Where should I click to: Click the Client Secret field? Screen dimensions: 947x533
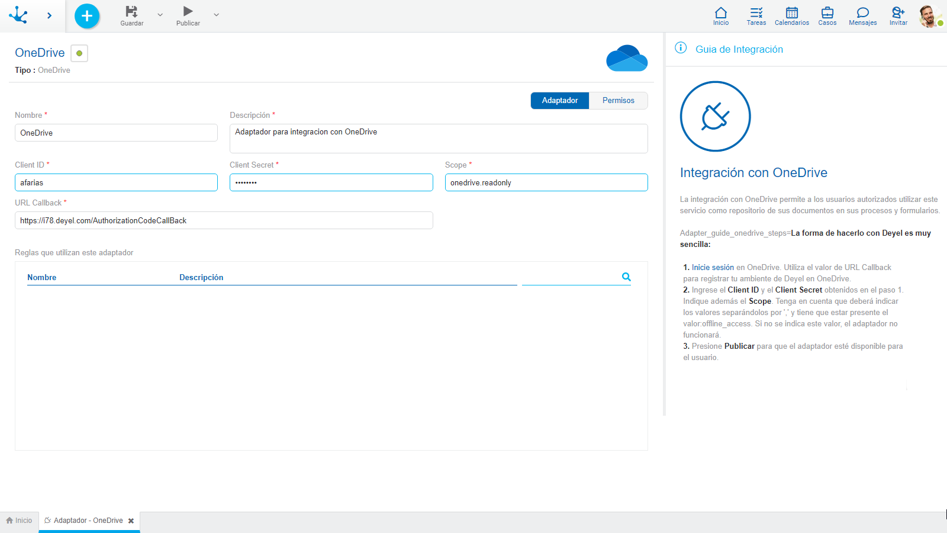tap(331, 182)
